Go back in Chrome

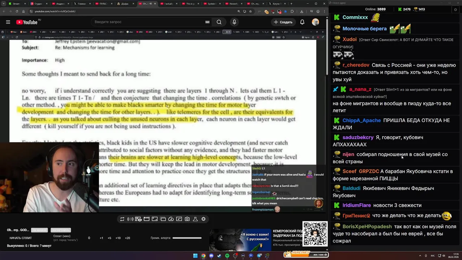[x=3, y=11]
